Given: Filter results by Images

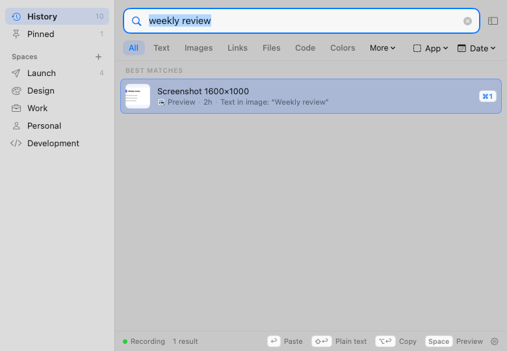Looking at the screenshot, I should pos(198,48).
